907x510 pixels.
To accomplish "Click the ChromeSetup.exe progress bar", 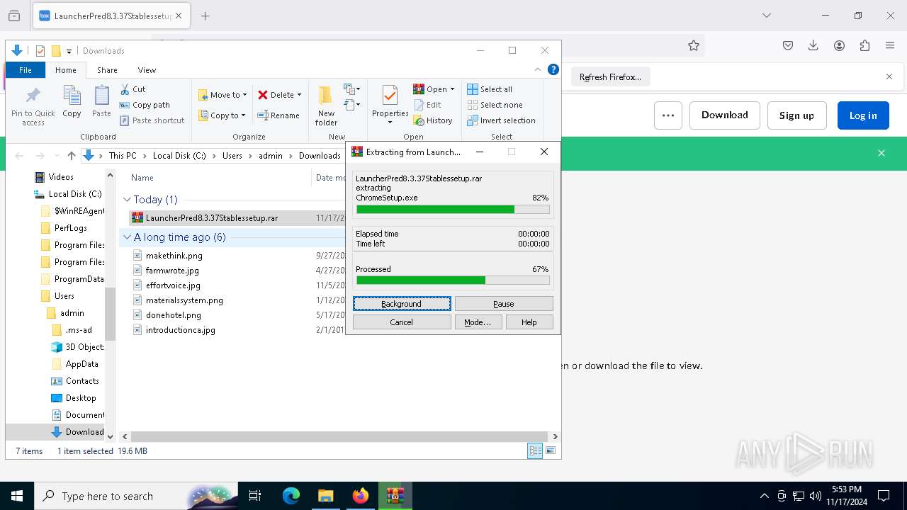I will pos(453,210).
